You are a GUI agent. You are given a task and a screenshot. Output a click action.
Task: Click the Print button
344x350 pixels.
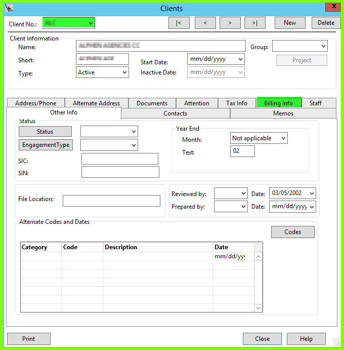click(x=29, y=339)
